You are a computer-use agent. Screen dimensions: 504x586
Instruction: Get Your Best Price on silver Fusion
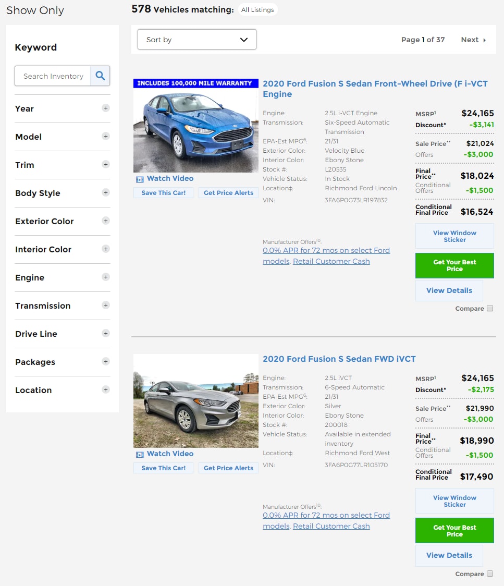tap(454, 530)
